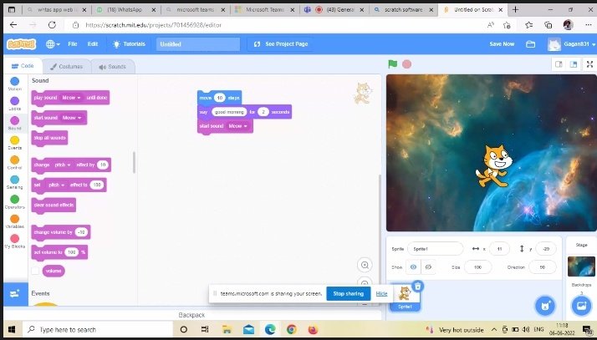Click the sprite Size field
The width and height of the screenshot is (597, 340).
(x=477, y=267)
